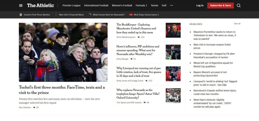Viewport: 259px width, 121px height.
Task: Open Barcelona's Casado knee injury headline
Action: (x=215, y=92)
